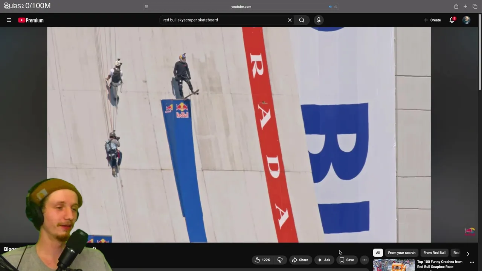Image resolution: width=482 pixels, height=271 pixels.
Task: Open the notifications bell
Action: [452, 20]
